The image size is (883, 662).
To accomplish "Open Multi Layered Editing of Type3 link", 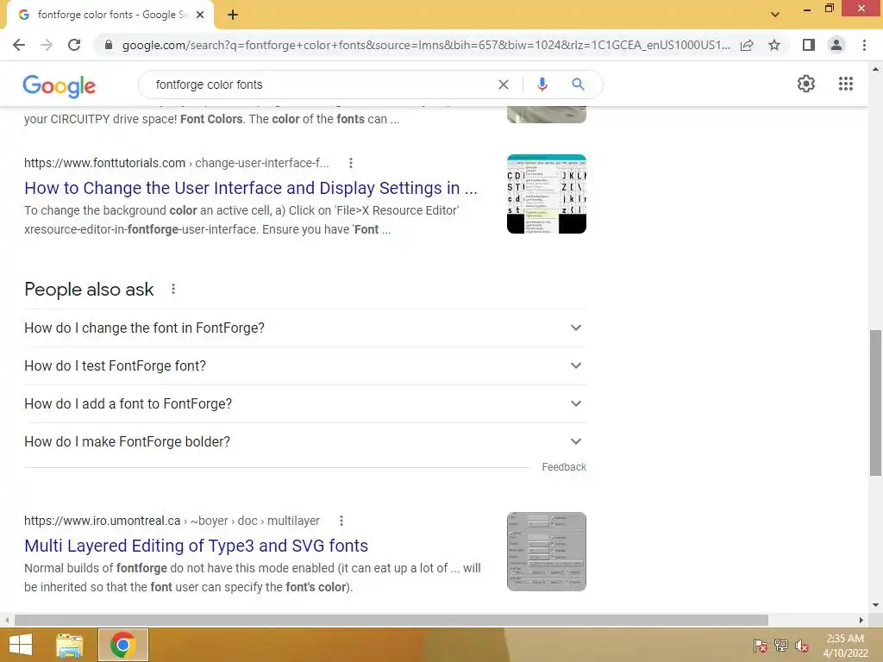I will (x=196, y=546).
